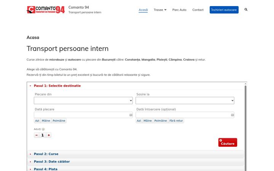This screenshot has width=274, height=171.
Task: Select Poimâine for departure date
Action: pos(59,120)
